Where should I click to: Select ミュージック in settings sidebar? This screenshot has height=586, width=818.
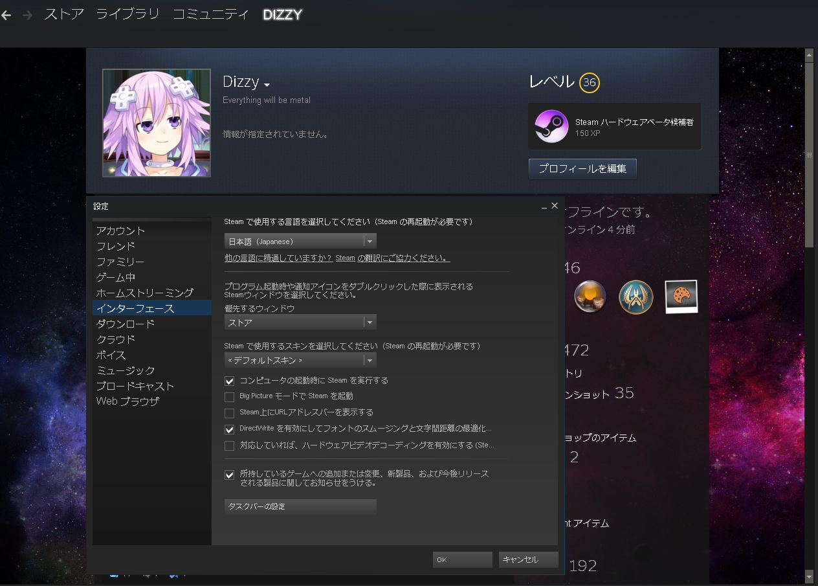152,370
